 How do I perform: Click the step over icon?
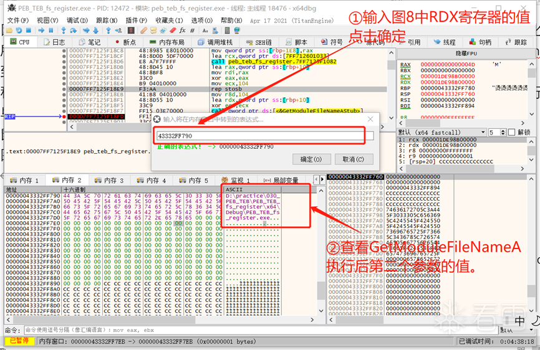(x=73, y=31)
